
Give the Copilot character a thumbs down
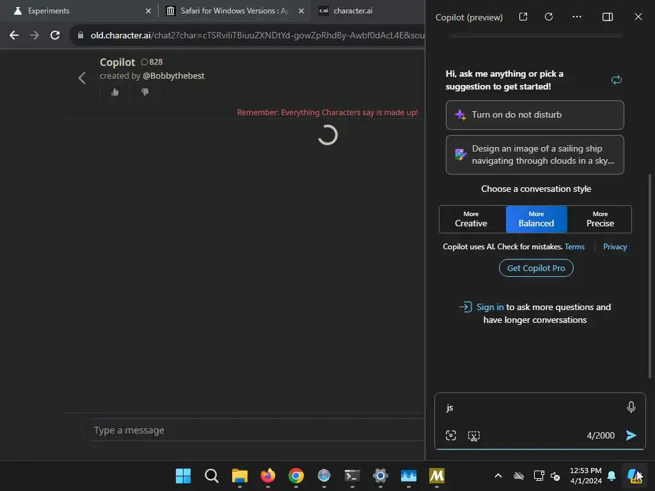pyautogui.click(x=145, y=92)
